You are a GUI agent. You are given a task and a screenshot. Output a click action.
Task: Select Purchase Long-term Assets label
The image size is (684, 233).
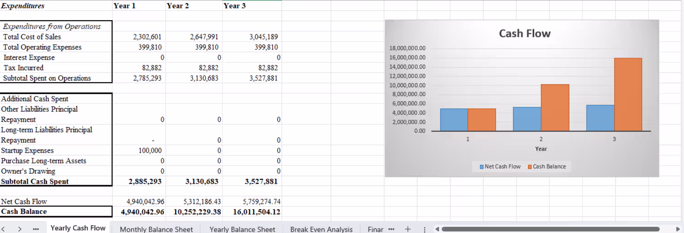point(43,161)
